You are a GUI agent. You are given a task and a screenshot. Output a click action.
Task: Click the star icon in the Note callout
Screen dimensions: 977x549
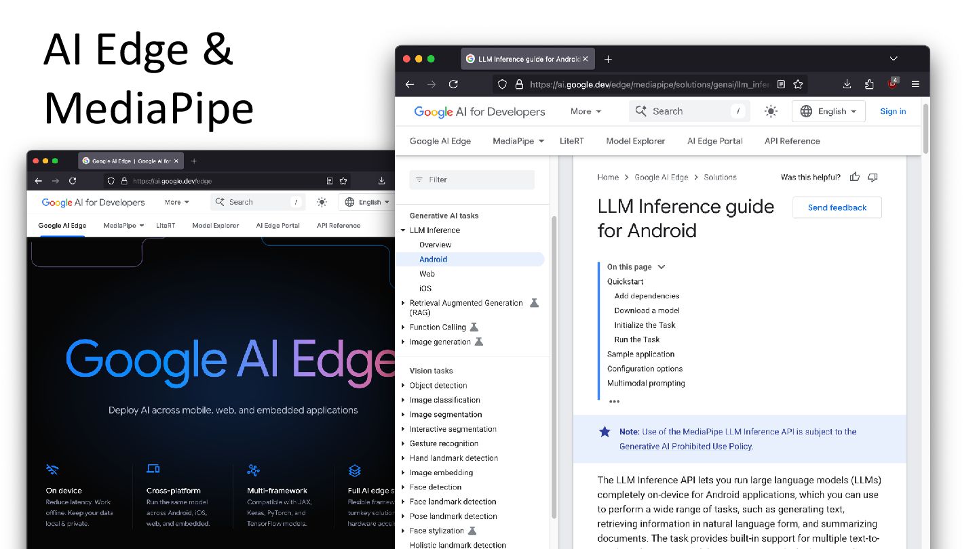click(605, 432)
